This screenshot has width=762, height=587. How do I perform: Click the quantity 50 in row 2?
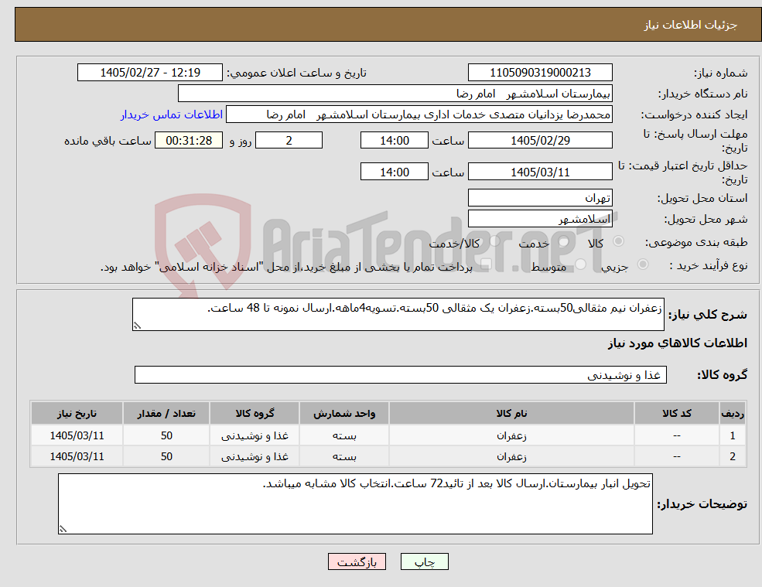coord(166,457)
